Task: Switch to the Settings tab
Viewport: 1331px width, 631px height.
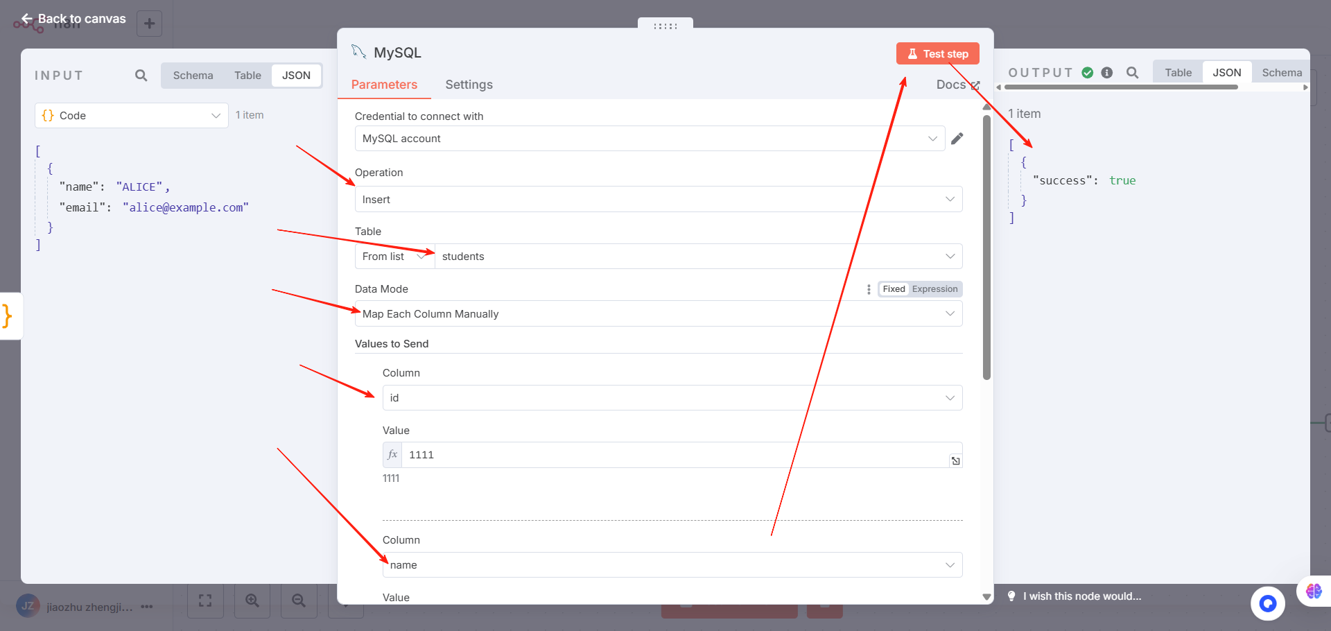Action: (469, 85)
